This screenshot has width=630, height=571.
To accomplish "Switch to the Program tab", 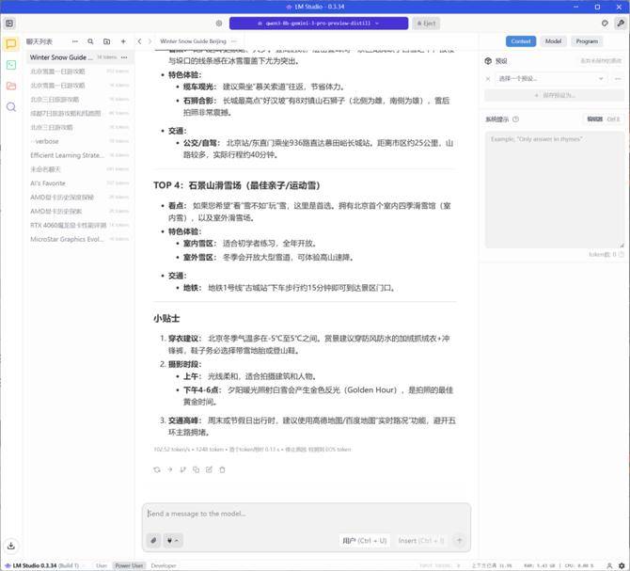I will tap(587, 41).
